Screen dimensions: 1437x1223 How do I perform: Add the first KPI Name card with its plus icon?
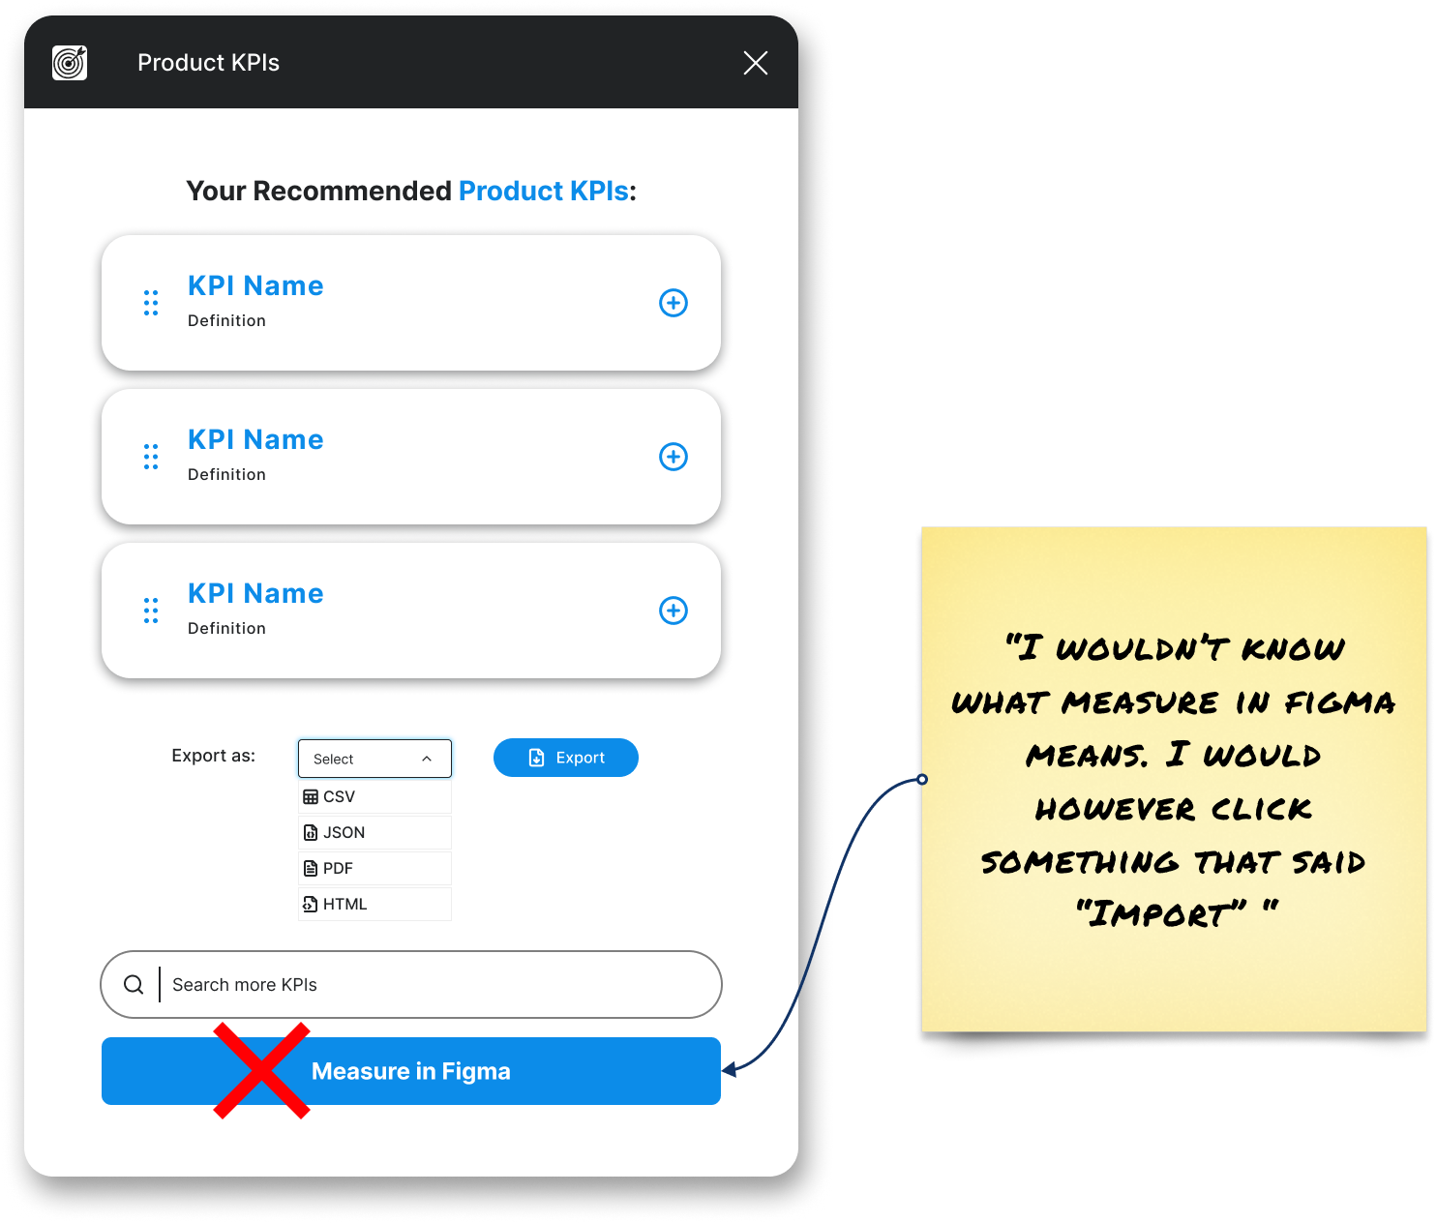(674, 303)
